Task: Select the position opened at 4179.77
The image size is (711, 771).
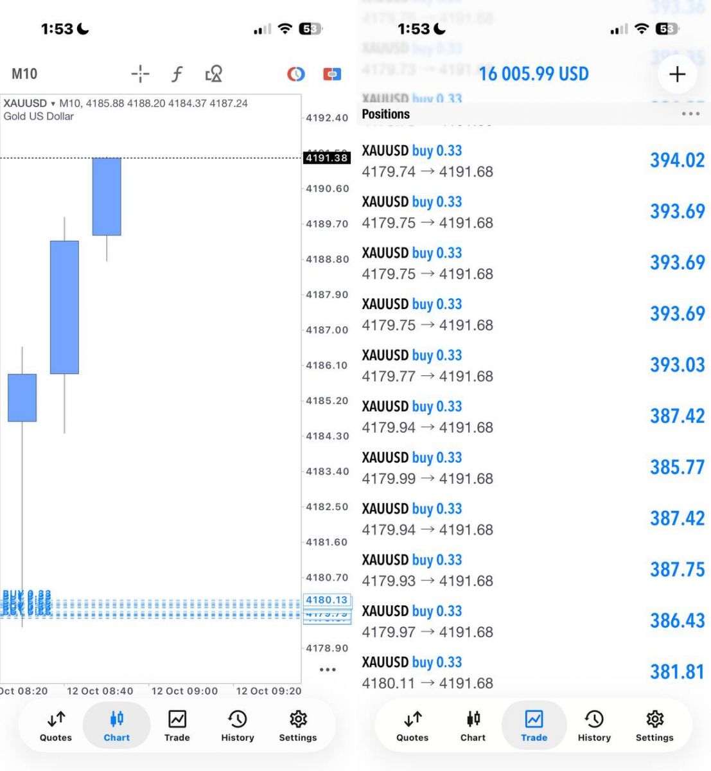Action: click(x=534, y=366)
